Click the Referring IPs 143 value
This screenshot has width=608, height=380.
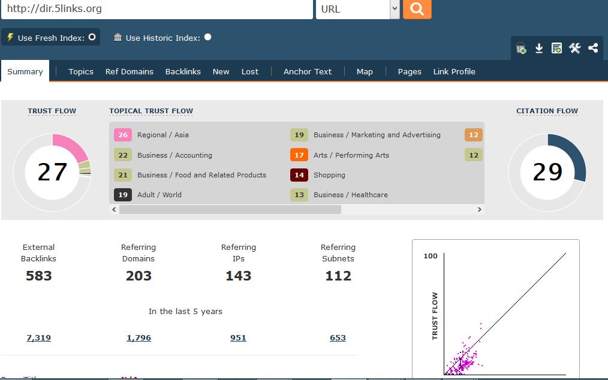239,276
